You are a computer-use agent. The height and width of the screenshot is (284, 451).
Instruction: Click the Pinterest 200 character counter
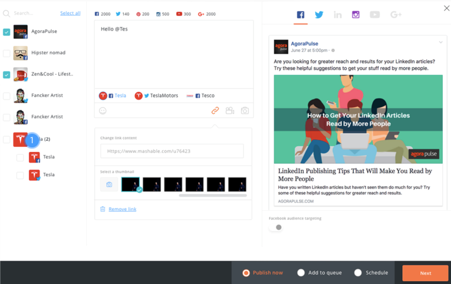tap(143, 14)
